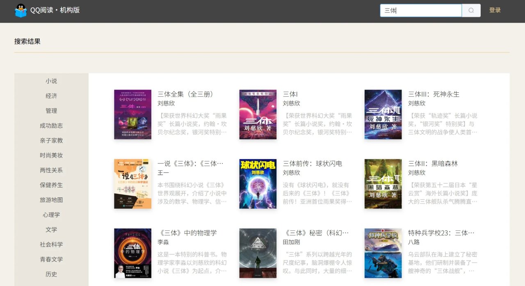Select the 管理 category
Viewport: 525px width, 286px height.
pyautogui.click(x=51, y=111)
